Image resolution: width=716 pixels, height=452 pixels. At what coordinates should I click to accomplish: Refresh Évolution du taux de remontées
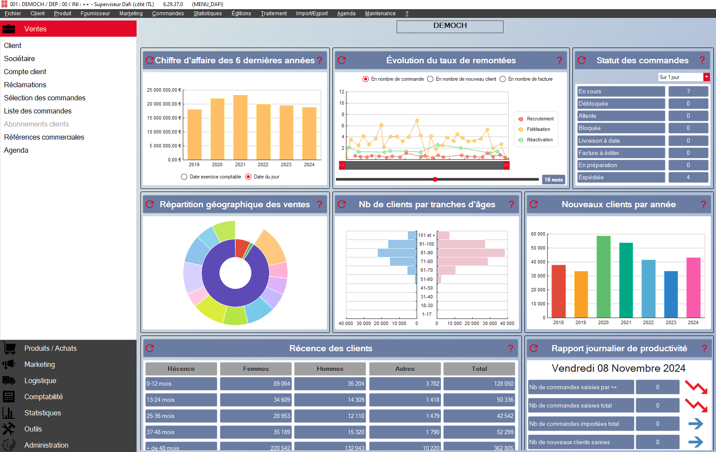(x=342, y=61)
